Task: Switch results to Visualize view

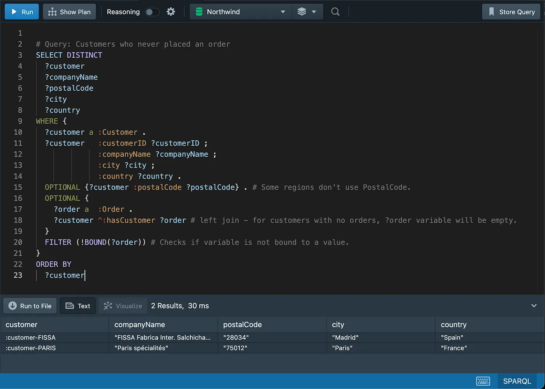Action: [123, 306]
